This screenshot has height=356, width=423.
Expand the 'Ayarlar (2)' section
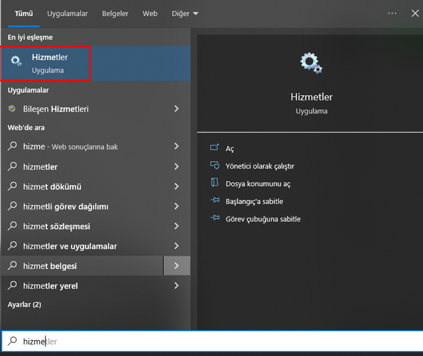[x=24, y=305]
